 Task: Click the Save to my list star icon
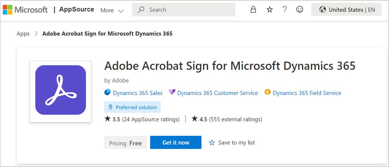(212, 143)
